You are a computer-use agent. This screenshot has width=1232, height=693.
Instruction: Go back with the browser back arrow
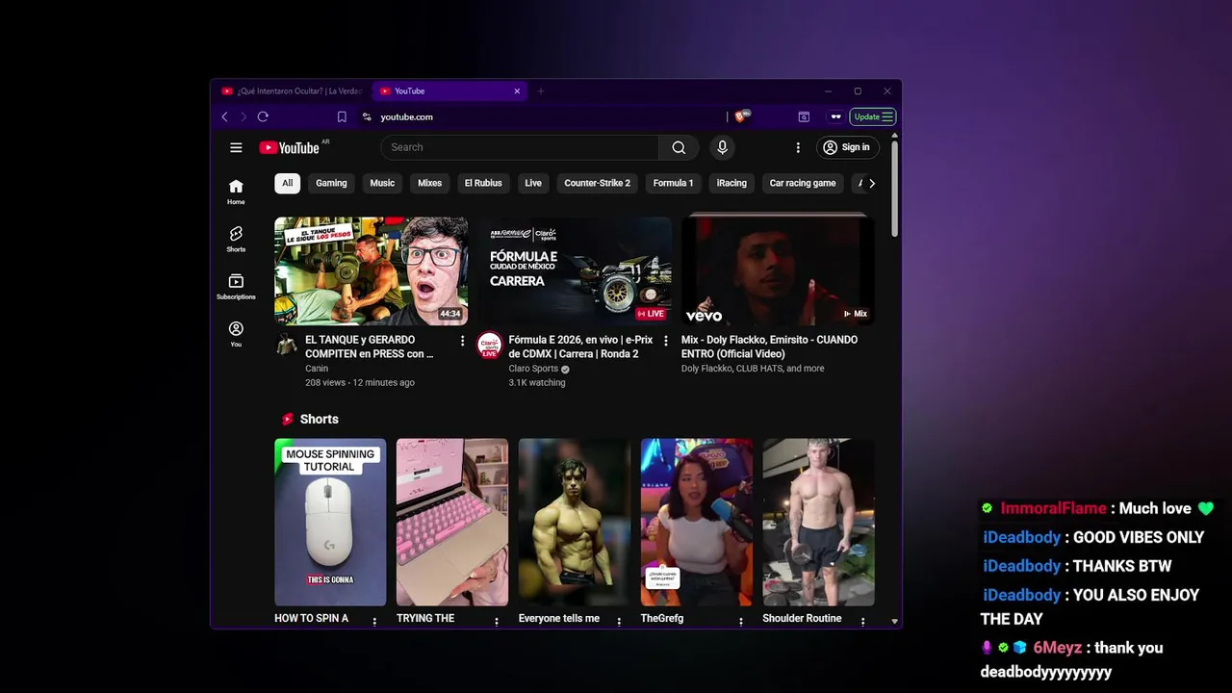tap(224, 116)
